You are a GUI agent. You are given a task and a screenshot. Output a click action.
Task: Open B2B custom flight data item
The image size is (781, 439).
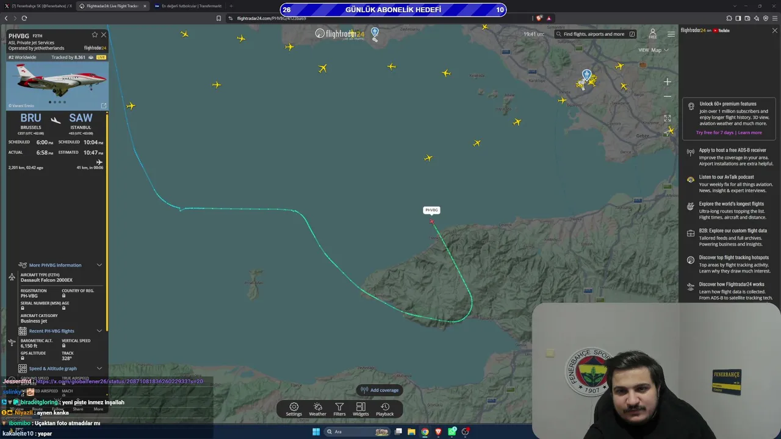tap(730, 237)
